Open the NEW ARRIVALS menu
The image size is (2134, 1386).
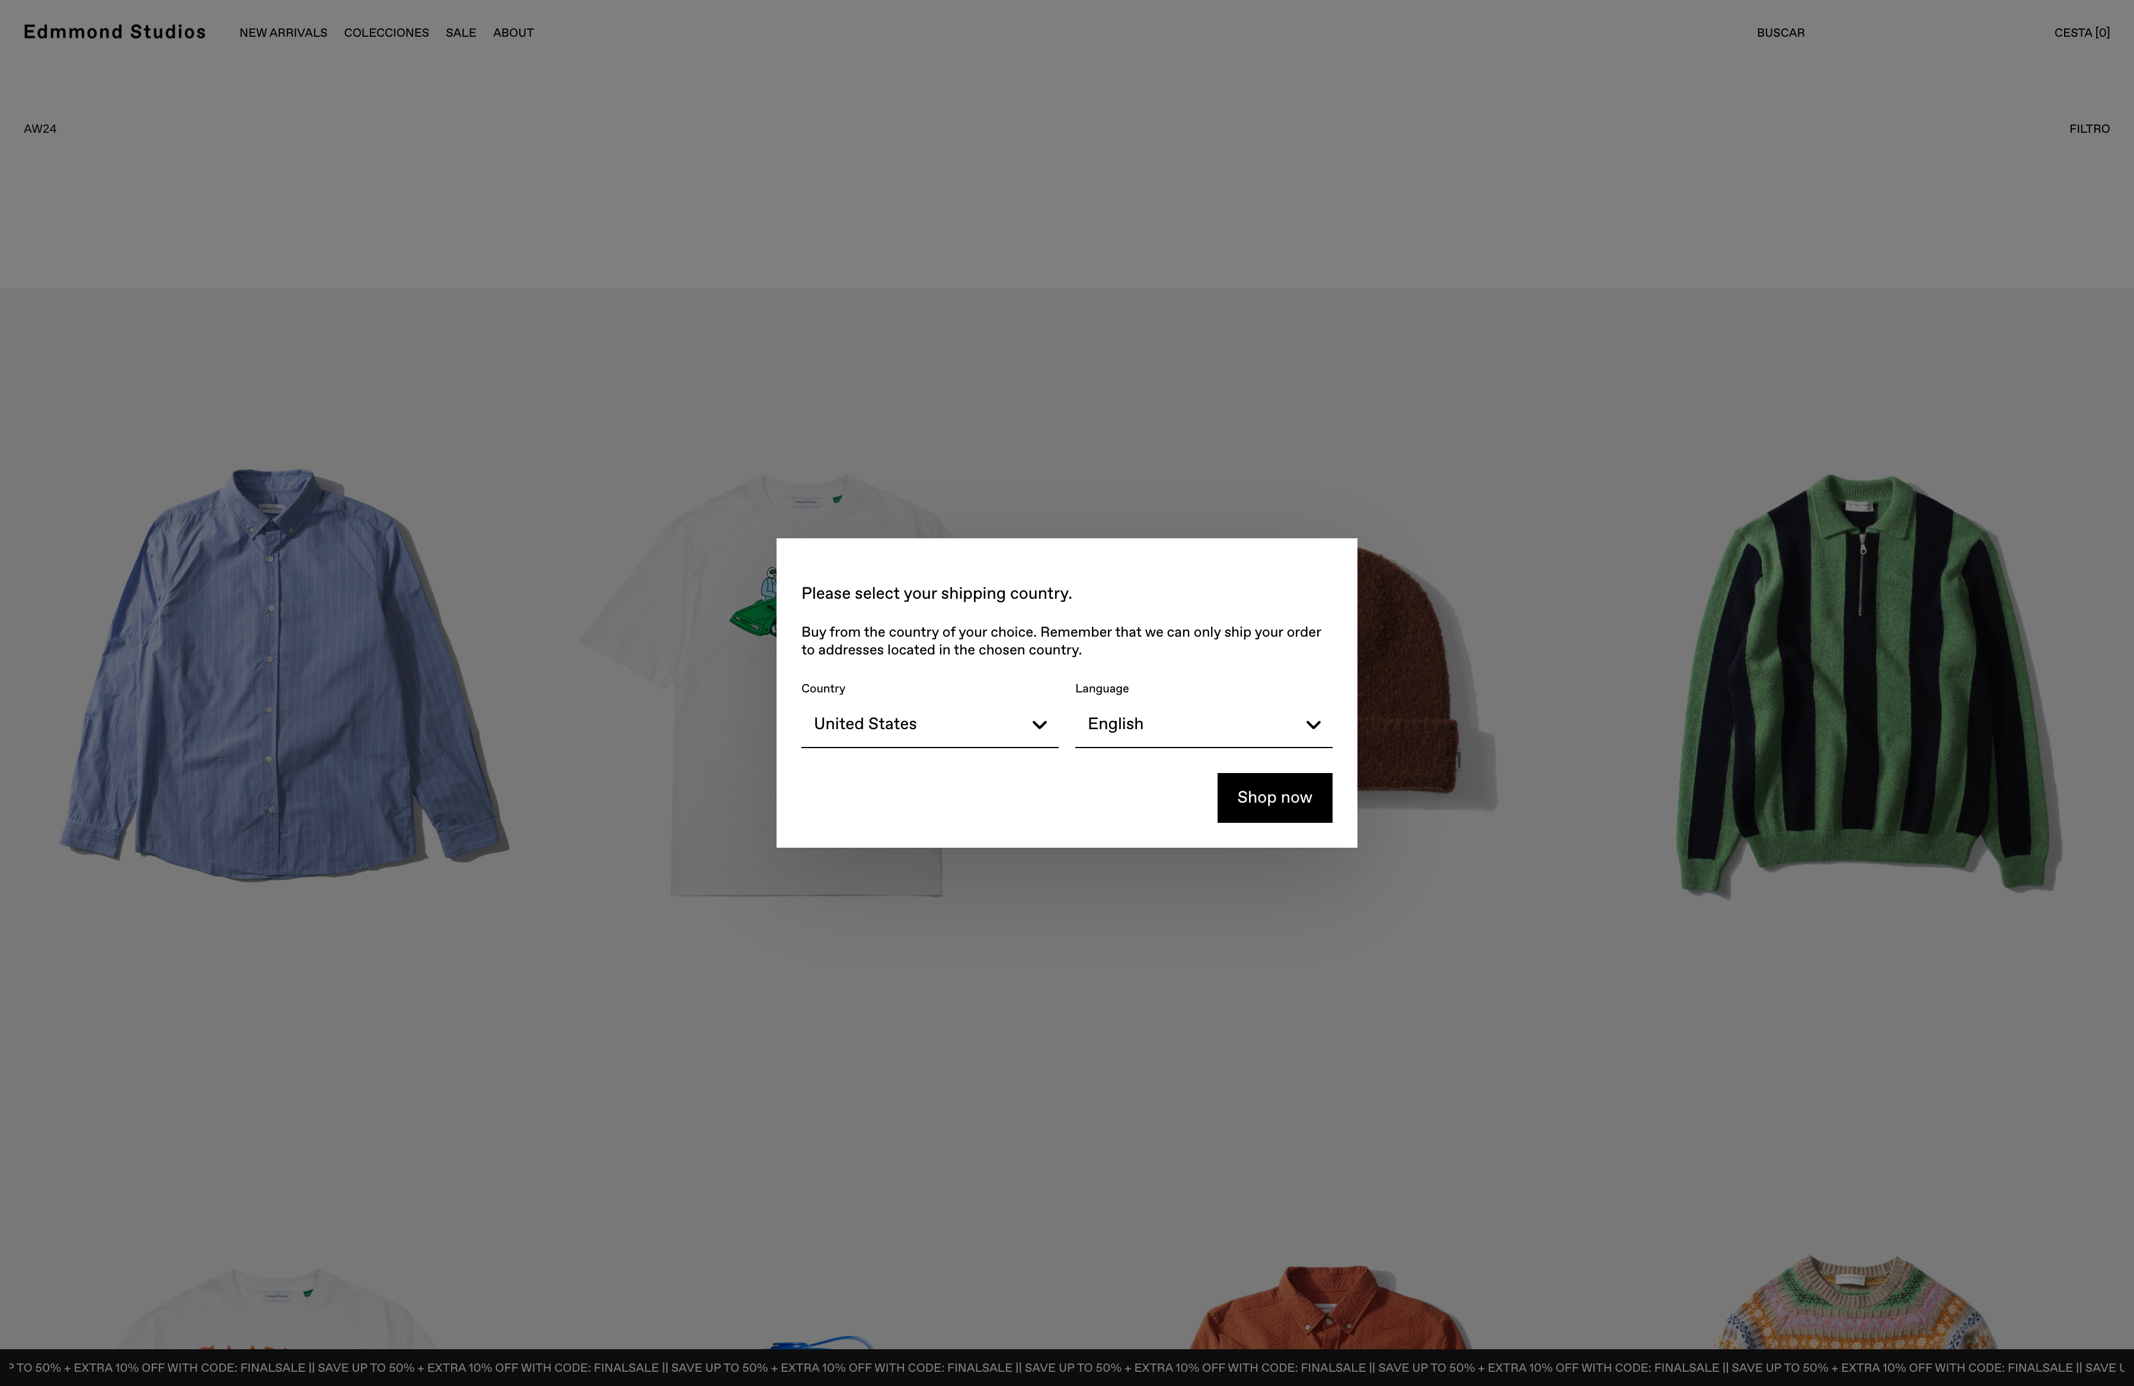coord(283,33)
